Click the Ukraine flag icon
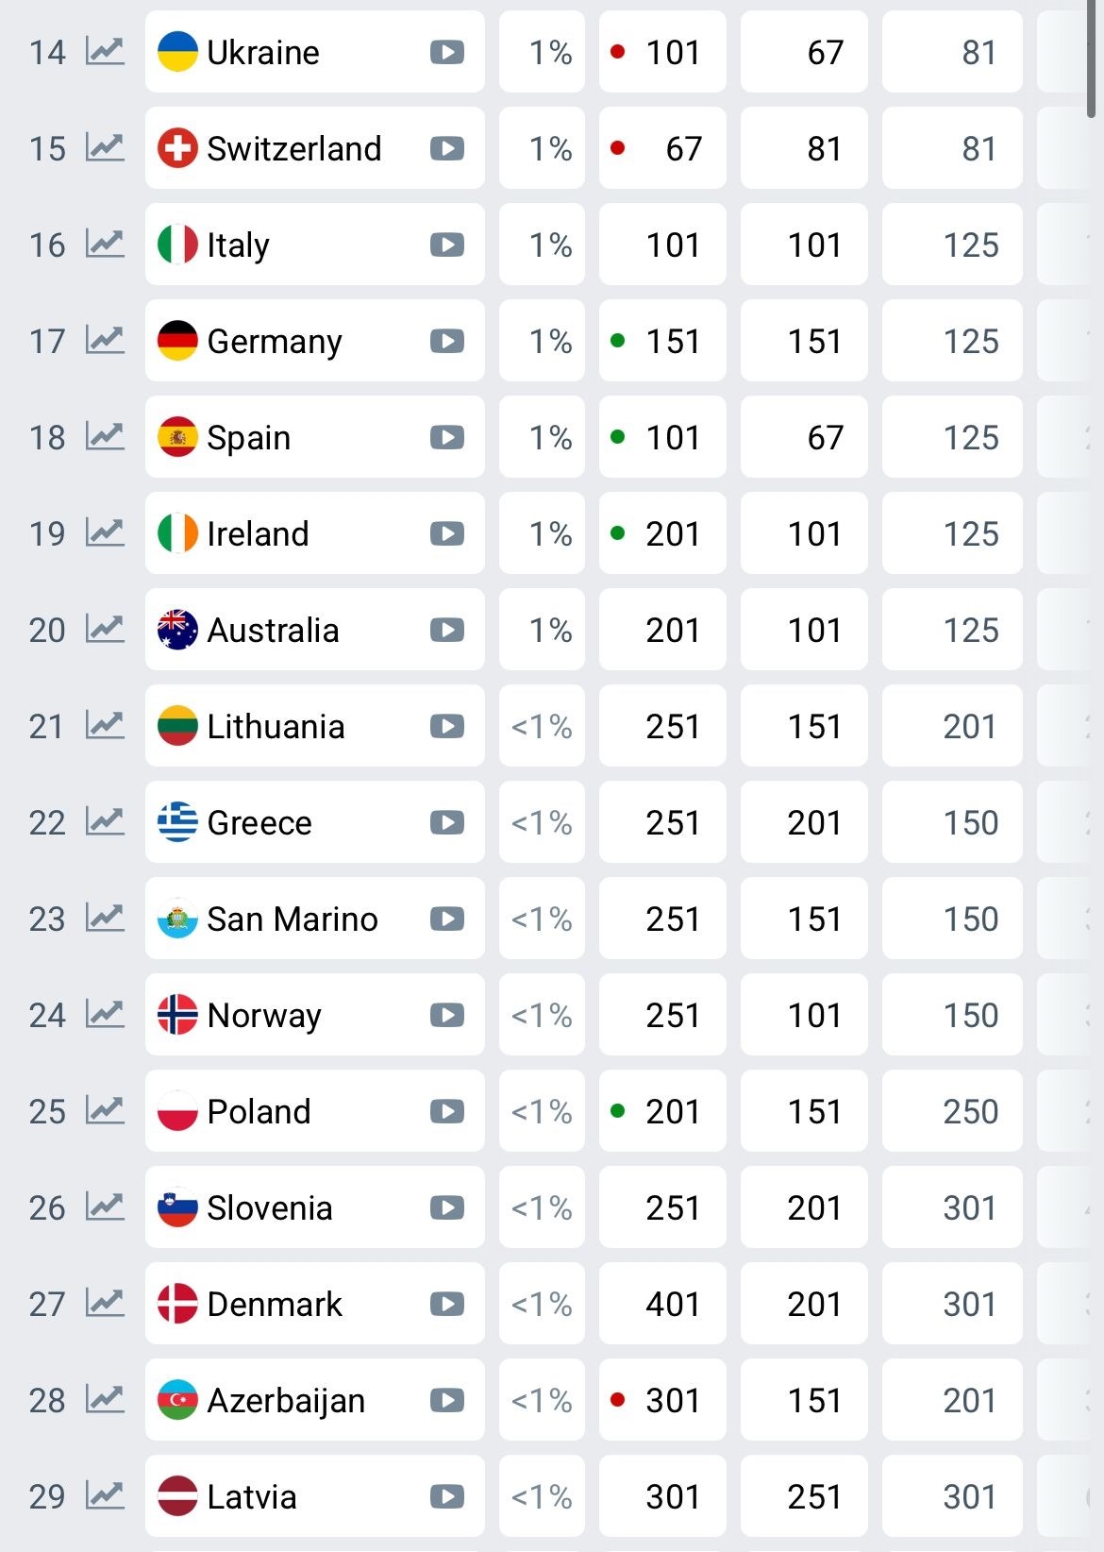The width and height of the screenshot is (1104, 1552). tap(177, 52)
